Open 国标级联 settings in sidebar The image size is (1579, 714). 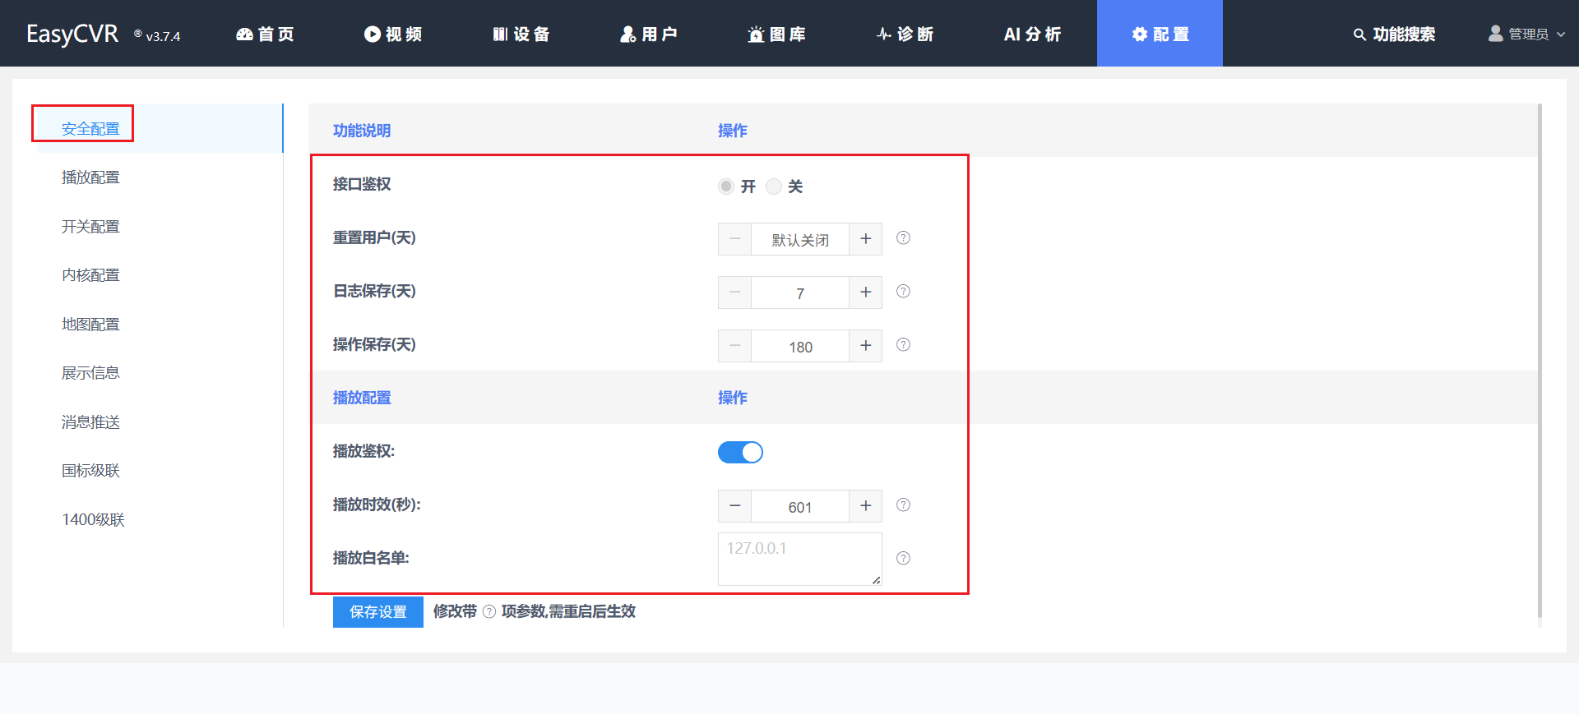90,471
